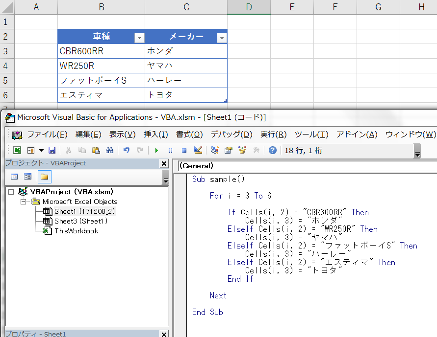Open the 車種 column filter dropdown

(139, 38)
